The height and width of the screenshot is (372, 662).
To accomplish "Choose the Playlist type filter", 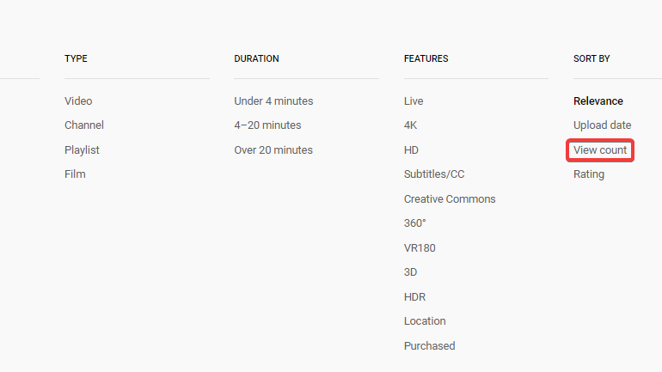I will tap(82, 150).
